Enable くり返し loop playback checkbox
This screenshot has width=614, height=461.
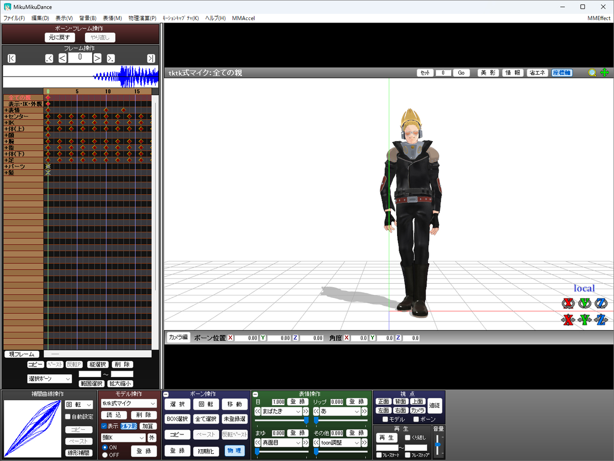tap(407, 437)
